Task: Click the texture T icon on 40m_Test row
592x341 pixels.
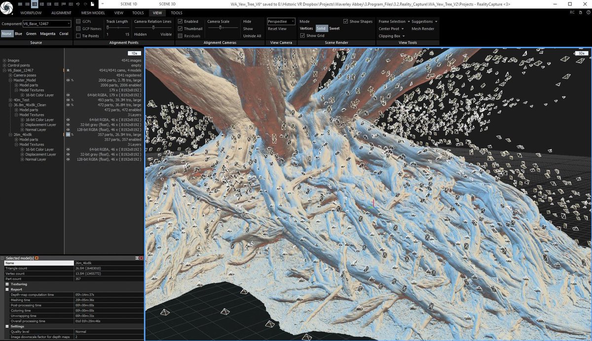Action: [73, 100]
